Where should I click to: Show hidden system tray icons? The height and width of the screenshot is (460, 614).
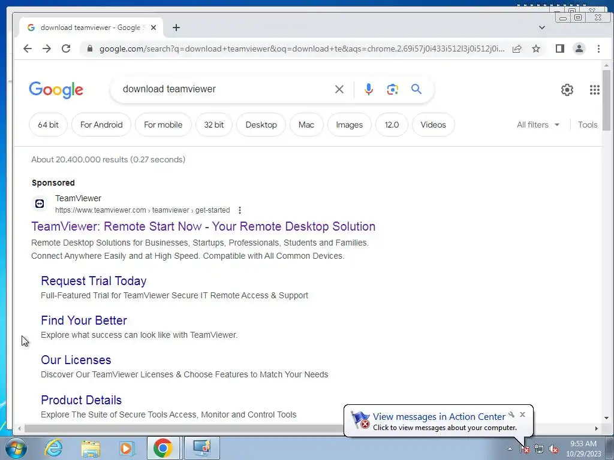(x=510, y=449)
